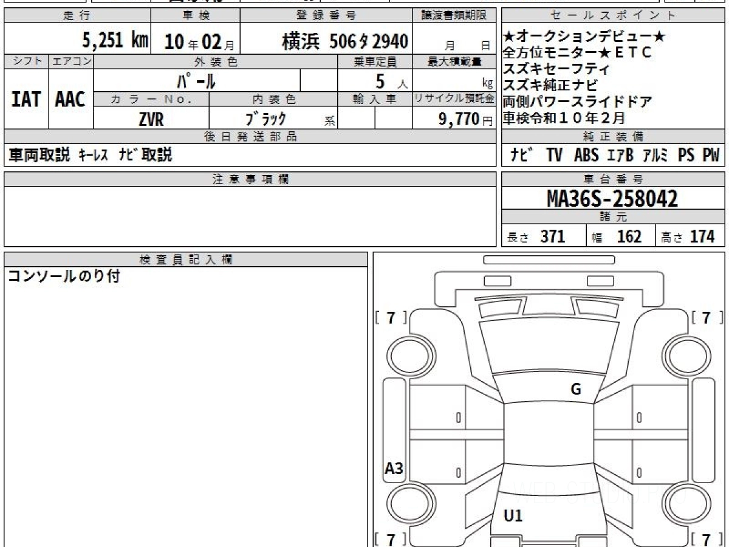This screenshot has height=547, width=729.
Task: Select the PS power steering indicator
Action: point(686,156)
